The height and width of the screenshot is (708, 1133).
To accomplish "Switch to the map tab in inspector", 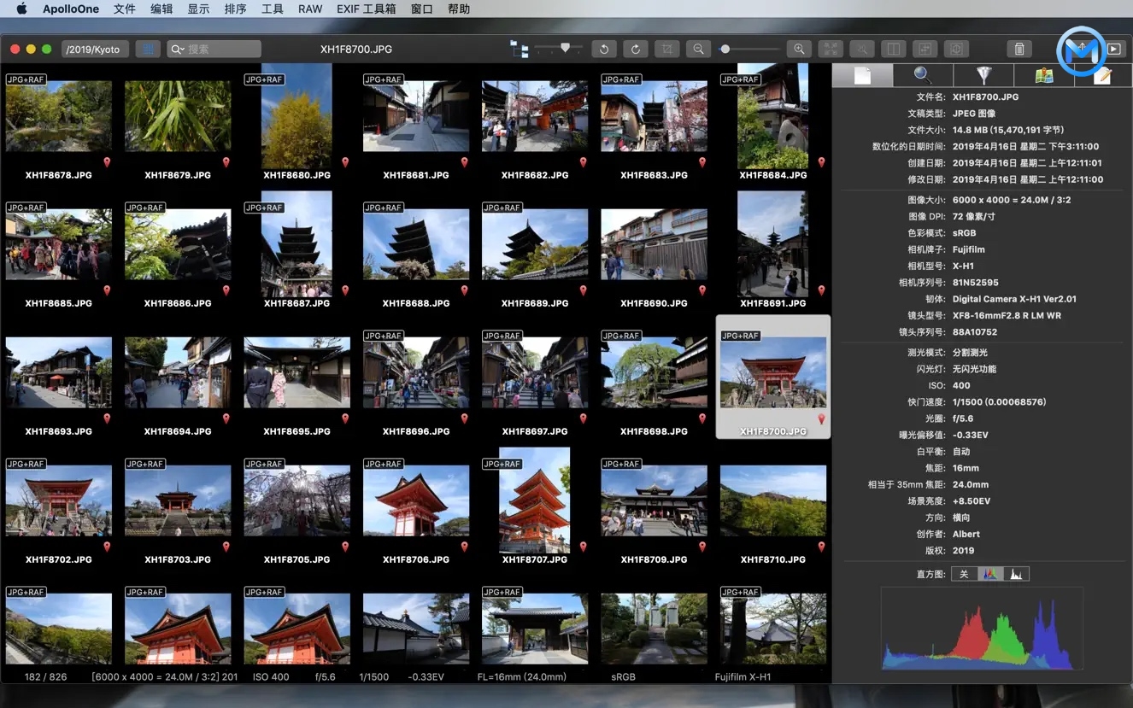I will (1043, 75).
